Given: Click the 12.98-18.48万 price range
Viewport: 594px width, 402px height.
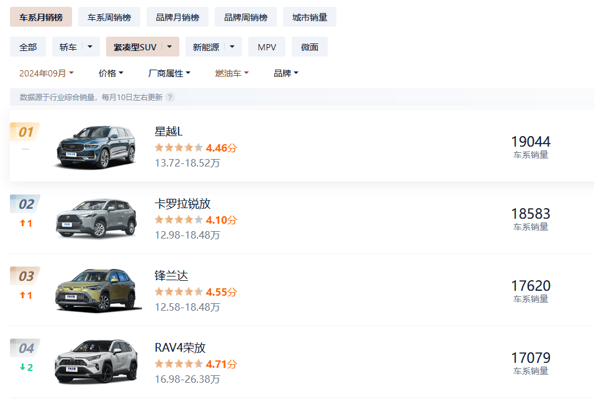Looking at the screenshot, I should [187, 235].
